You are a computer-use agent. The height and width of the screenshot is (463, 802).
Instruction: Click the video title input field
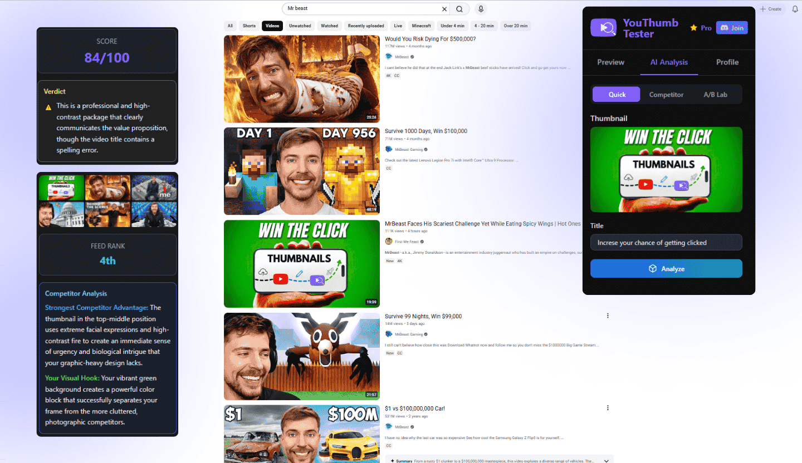666,242
